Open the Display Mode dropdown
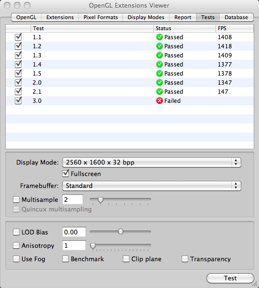This screenshot has height=288, width=259. click(x=151, y=162)
